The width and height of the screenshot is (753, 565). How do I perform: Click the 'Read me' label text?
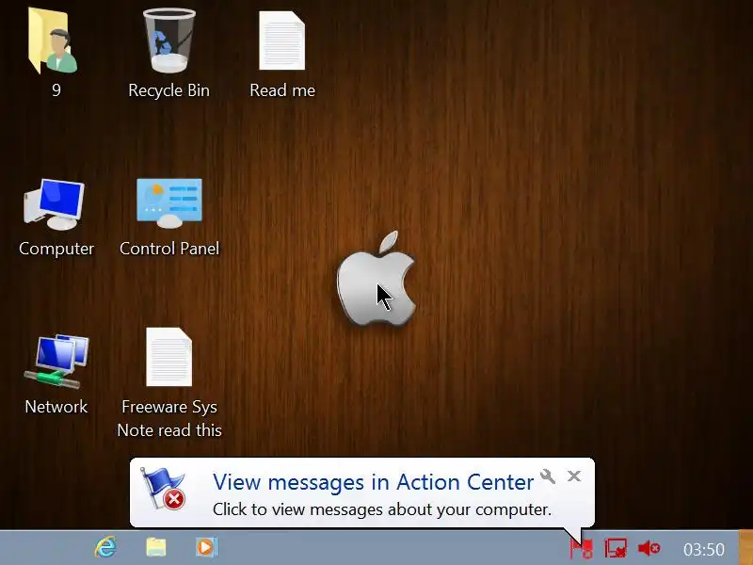(x=282, y=90)
